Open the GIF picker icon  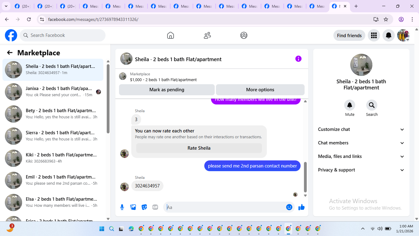click(x=155, y=207)
